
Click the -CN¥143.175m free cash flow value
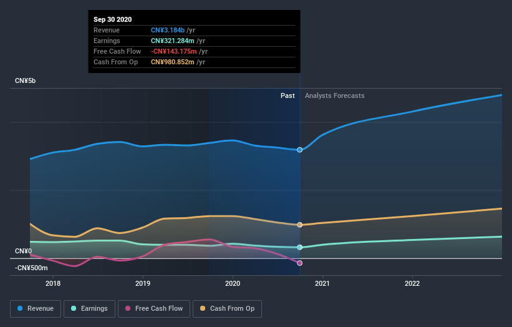(174, 51)
